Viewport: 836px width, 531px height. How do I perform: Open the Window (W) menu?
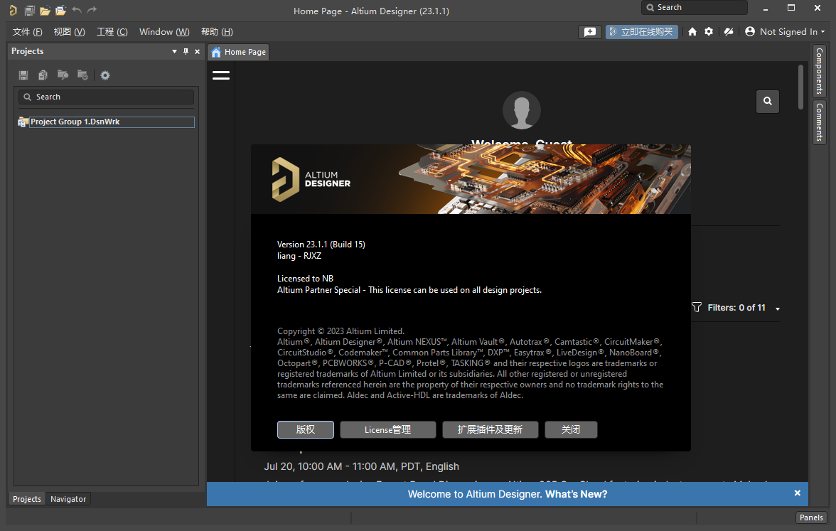[164, 32]
